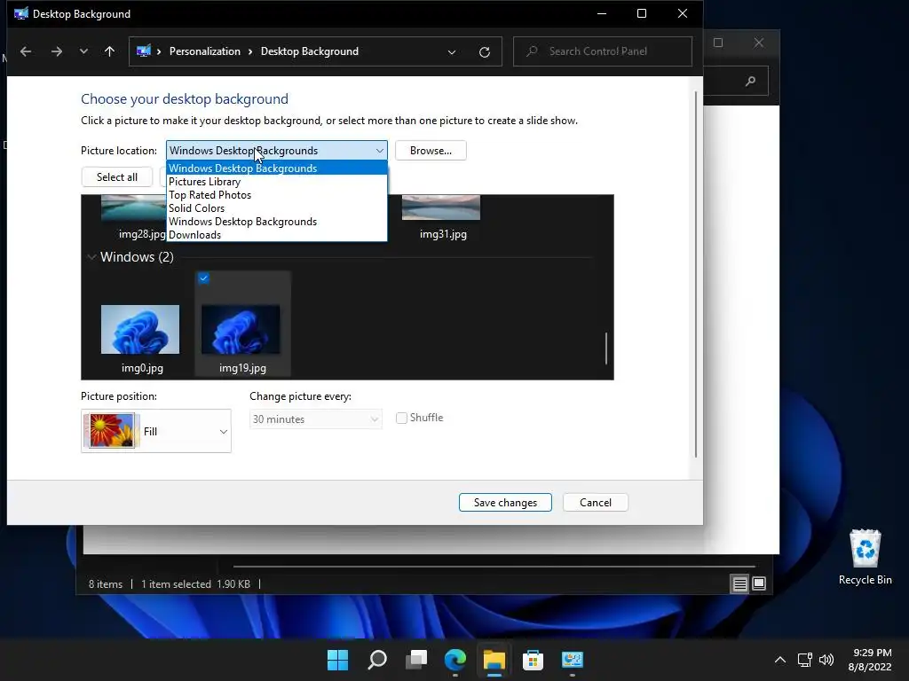Click wallpaper list scrollbar thumb

[606, 348]
